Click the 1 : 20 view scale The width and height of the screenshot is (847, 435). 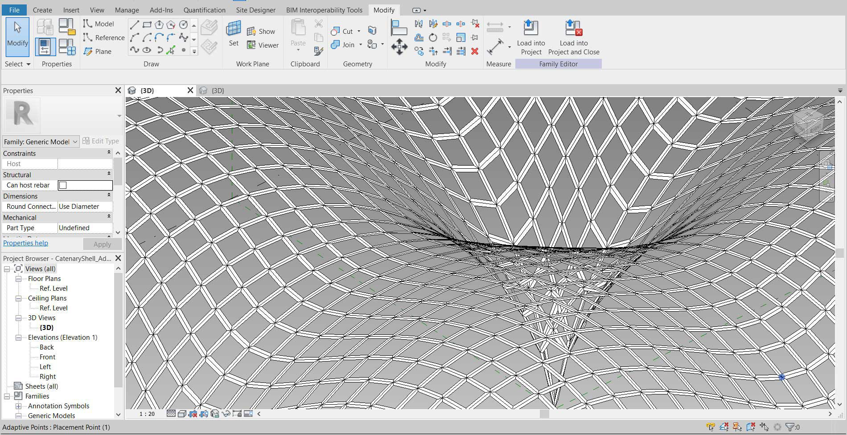tap(147, 414)
